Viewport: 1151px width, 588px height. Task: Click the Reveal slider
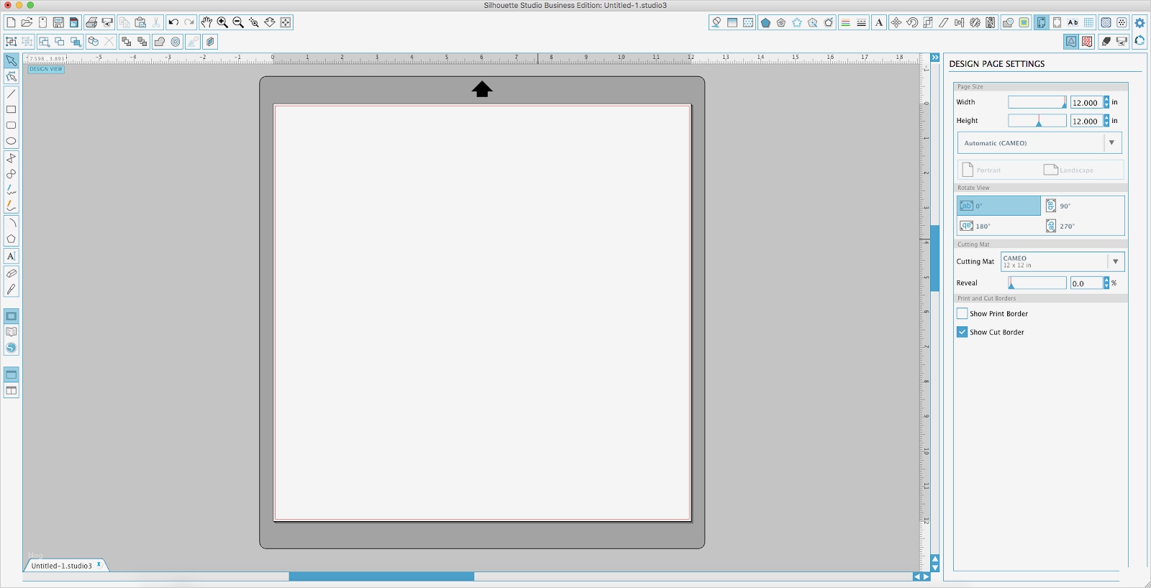1037,283
